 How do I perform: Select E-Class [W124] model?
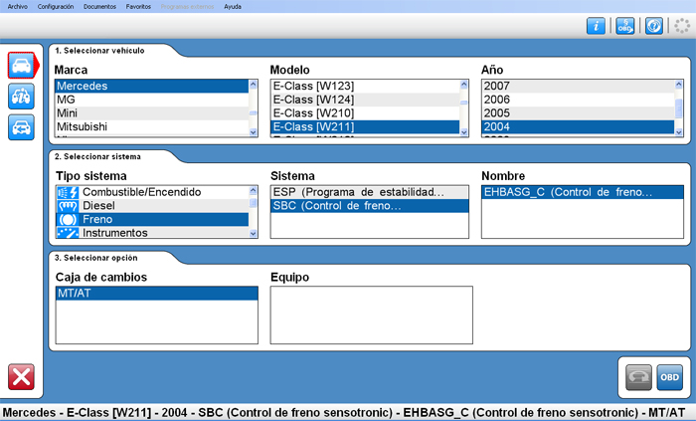pos(365,100)
